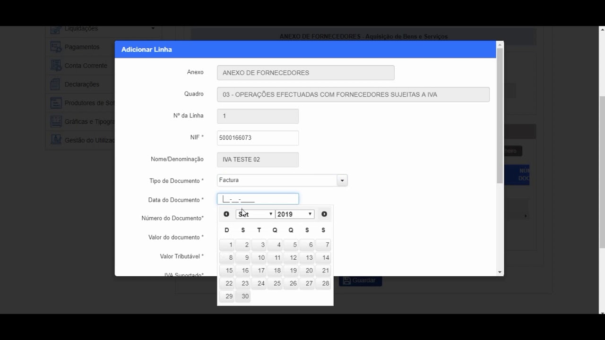
Task: Click the Número do Documento label
Action: pyautogui.click(x=173, y=218)
